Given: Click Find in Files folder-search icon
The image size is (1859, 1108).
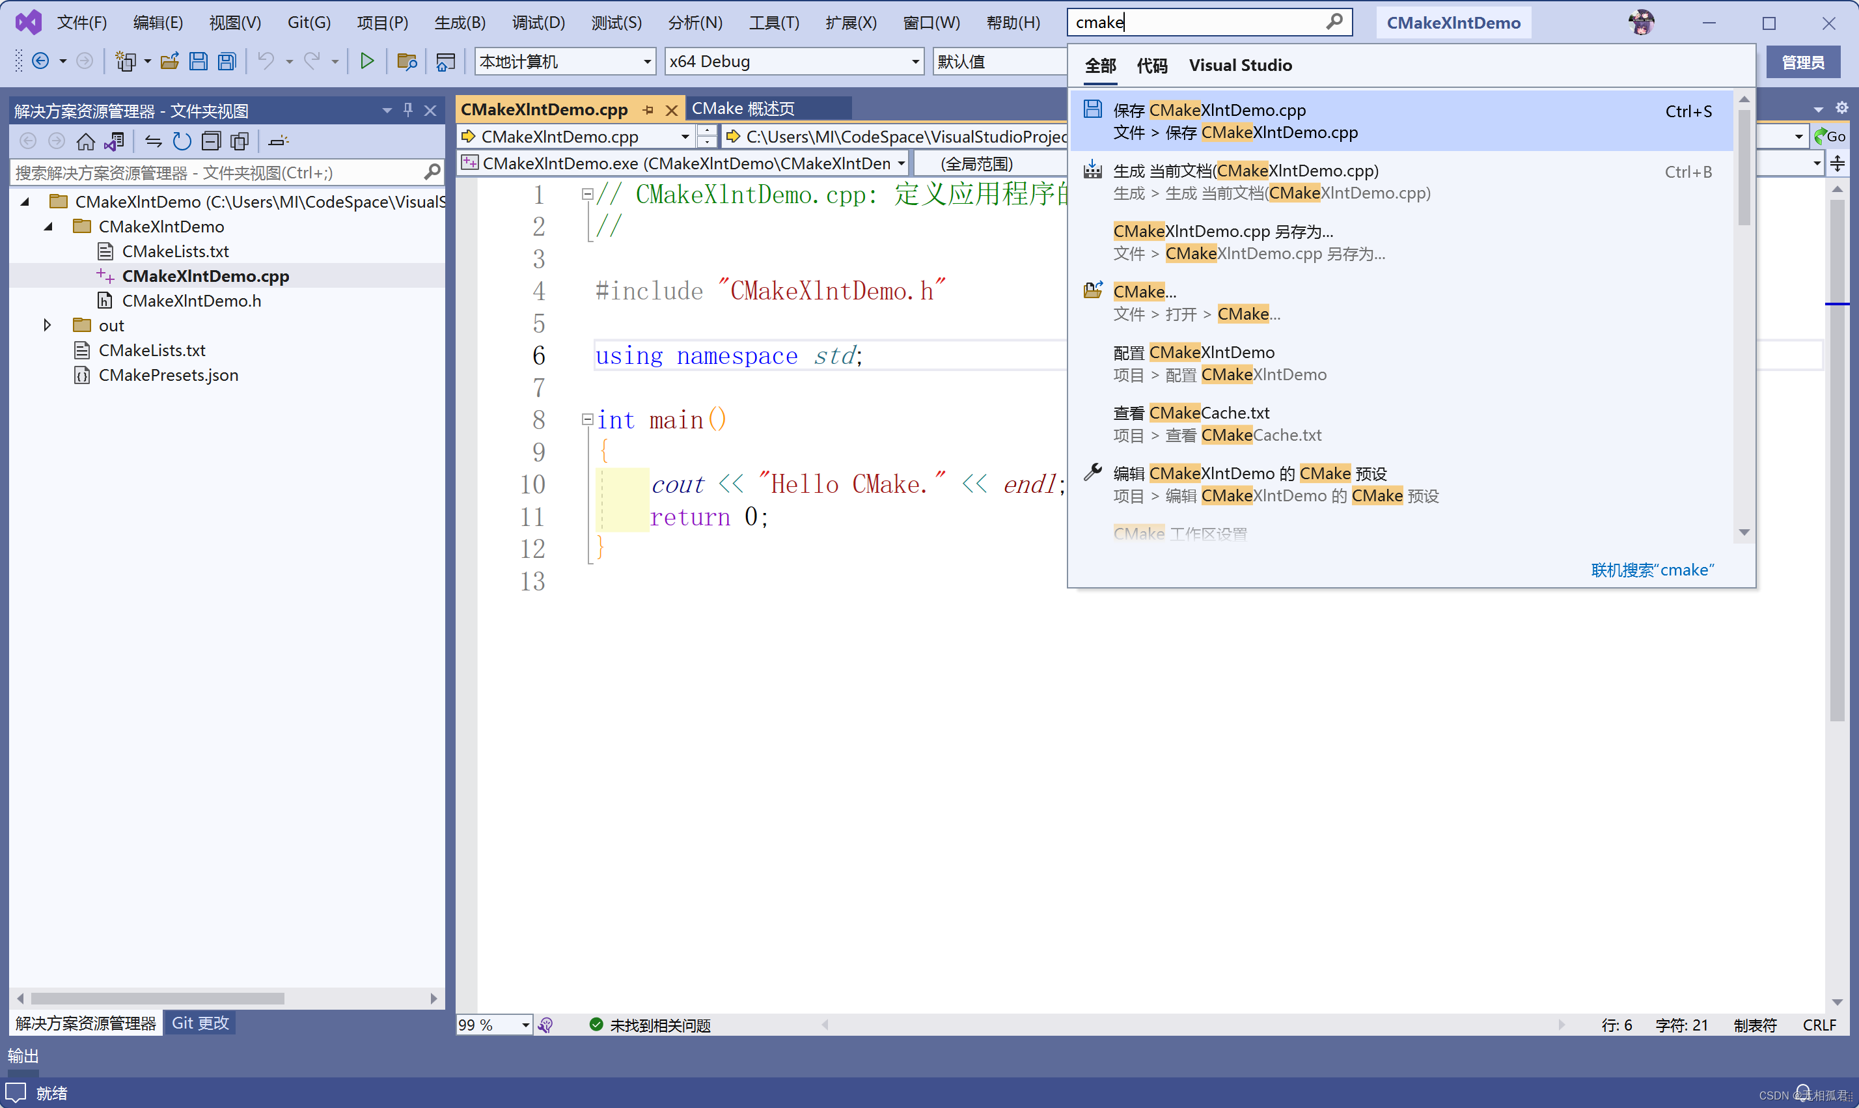Looking at the screenshot, I should [x=407, y=61].
